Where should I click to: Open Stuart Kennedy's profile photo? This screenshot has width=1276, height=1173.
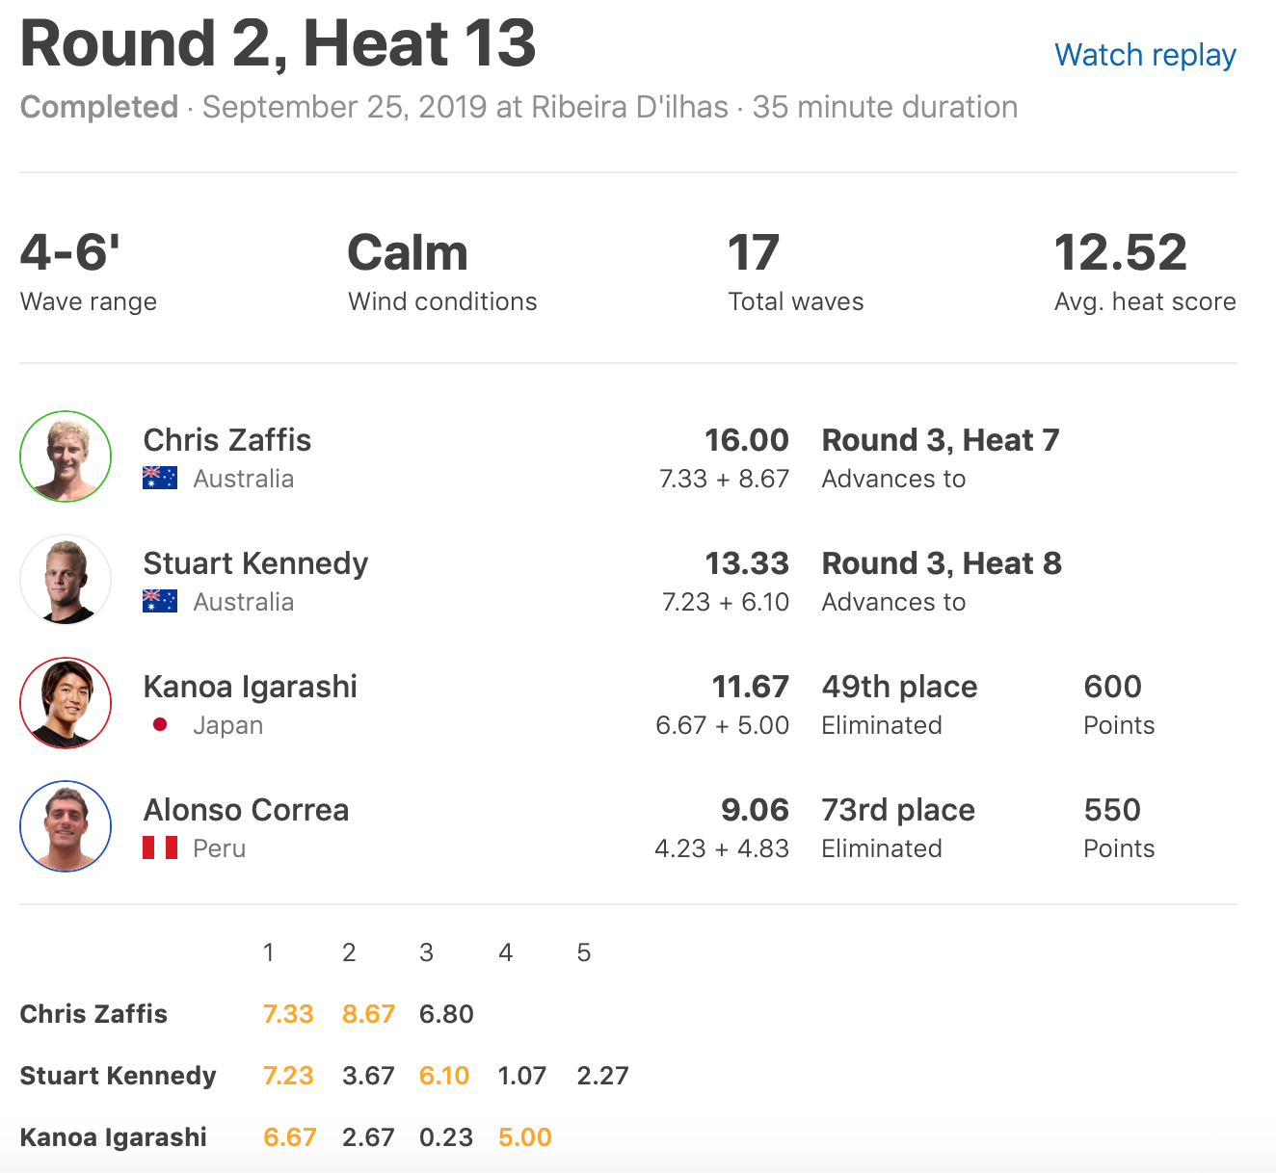66,580
